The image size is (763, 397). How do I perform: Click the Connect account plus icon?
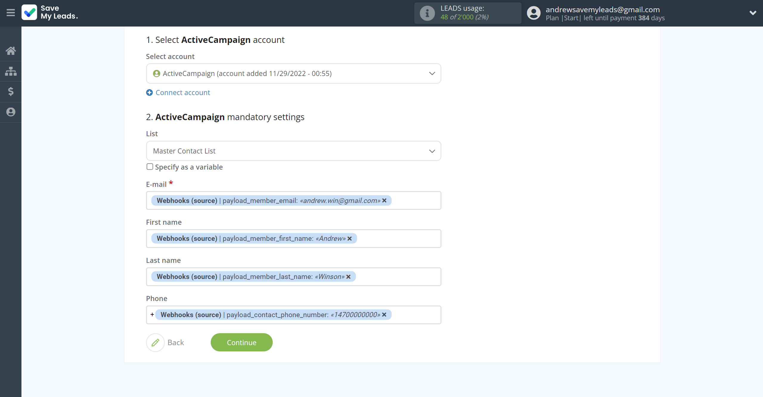[x=149, y=93]
